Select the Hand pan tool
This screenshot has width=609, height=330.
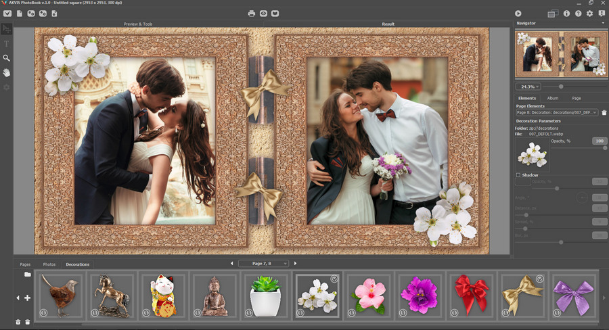click(x=7, y=72)
